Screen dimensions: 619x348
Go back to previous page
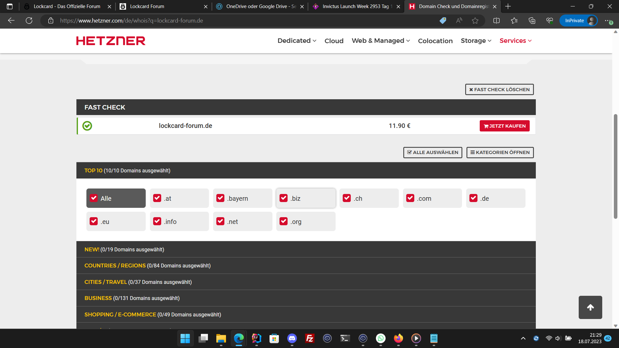(11, 21)
